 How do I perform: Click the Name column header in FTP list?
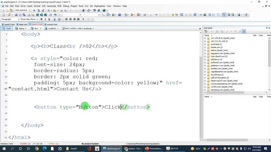tap(207, 35)
